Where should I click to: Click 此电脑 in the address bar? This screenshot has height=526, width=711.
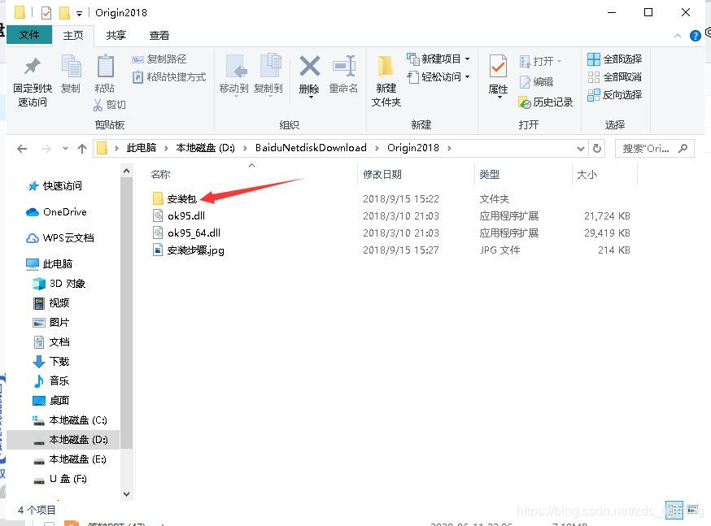tap(141, 148)
